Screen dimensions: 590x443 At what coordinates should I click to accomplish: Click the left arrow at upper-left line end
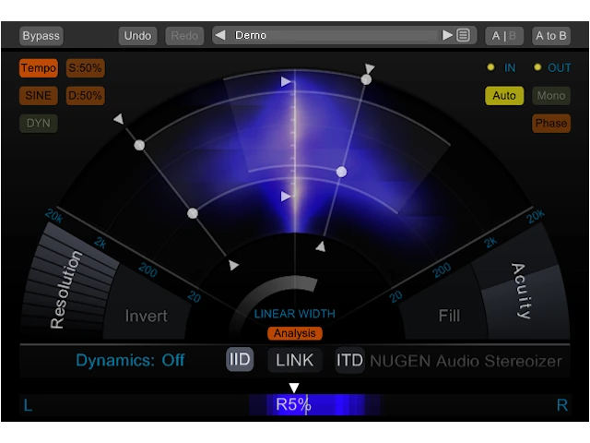click(119, 119)
